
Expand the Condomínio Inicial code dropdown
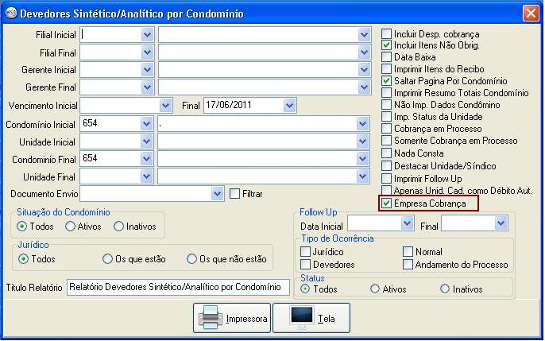(x=147, y=124)
